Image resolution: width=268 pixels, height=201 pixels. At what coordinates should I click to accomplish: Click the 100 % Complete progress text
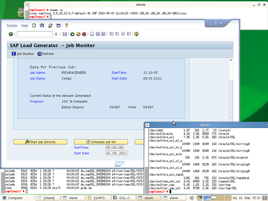coord(74,102)
